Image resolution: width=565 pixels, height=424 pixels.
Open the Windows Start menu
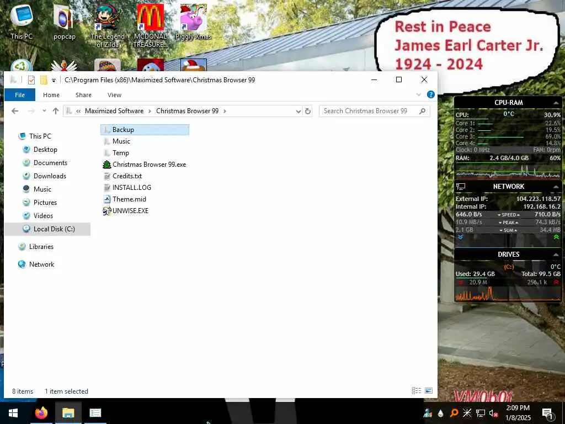tap(13, 413)
